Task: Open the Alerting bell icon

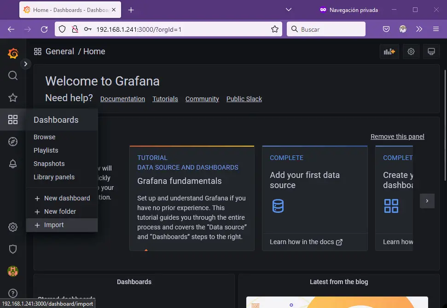Action: pyautogui.click(x=13, y=164)
